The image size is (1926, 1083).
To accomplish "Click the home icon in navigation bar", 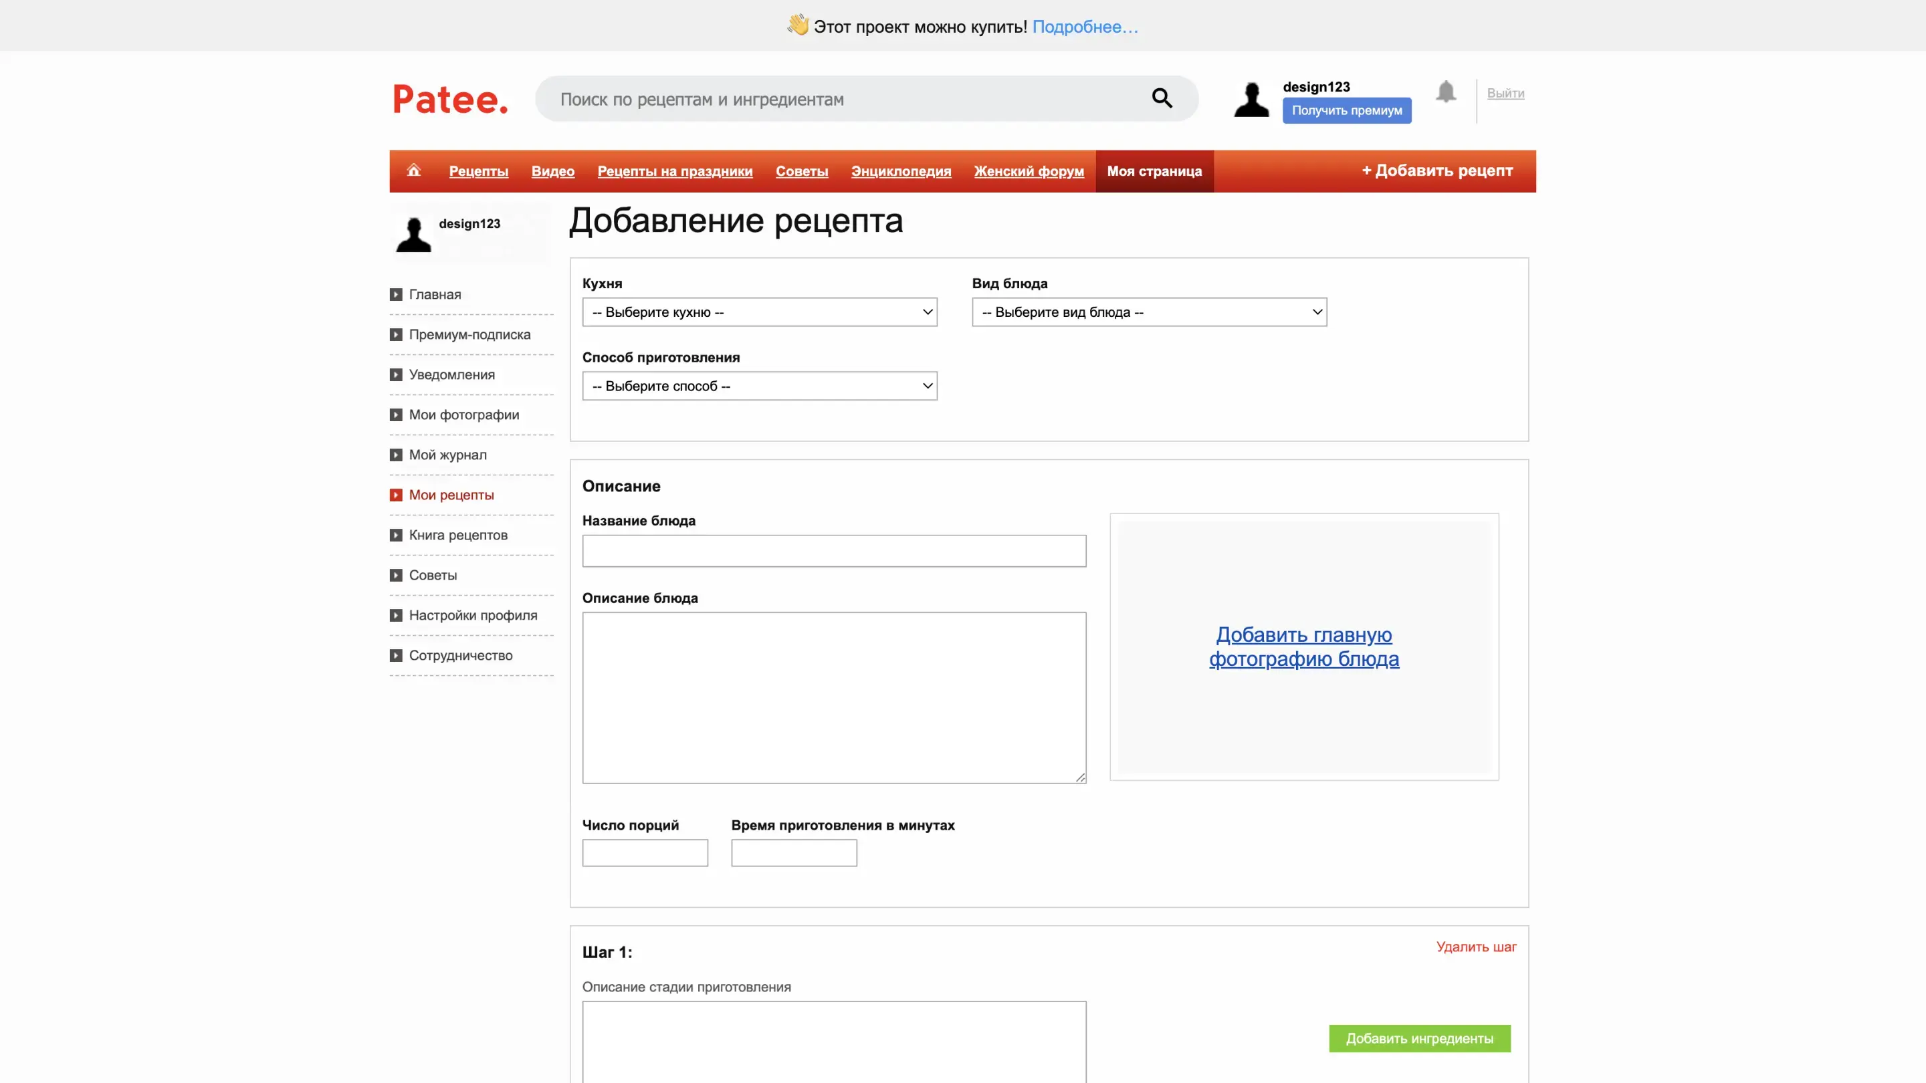I will pos(413,170).
